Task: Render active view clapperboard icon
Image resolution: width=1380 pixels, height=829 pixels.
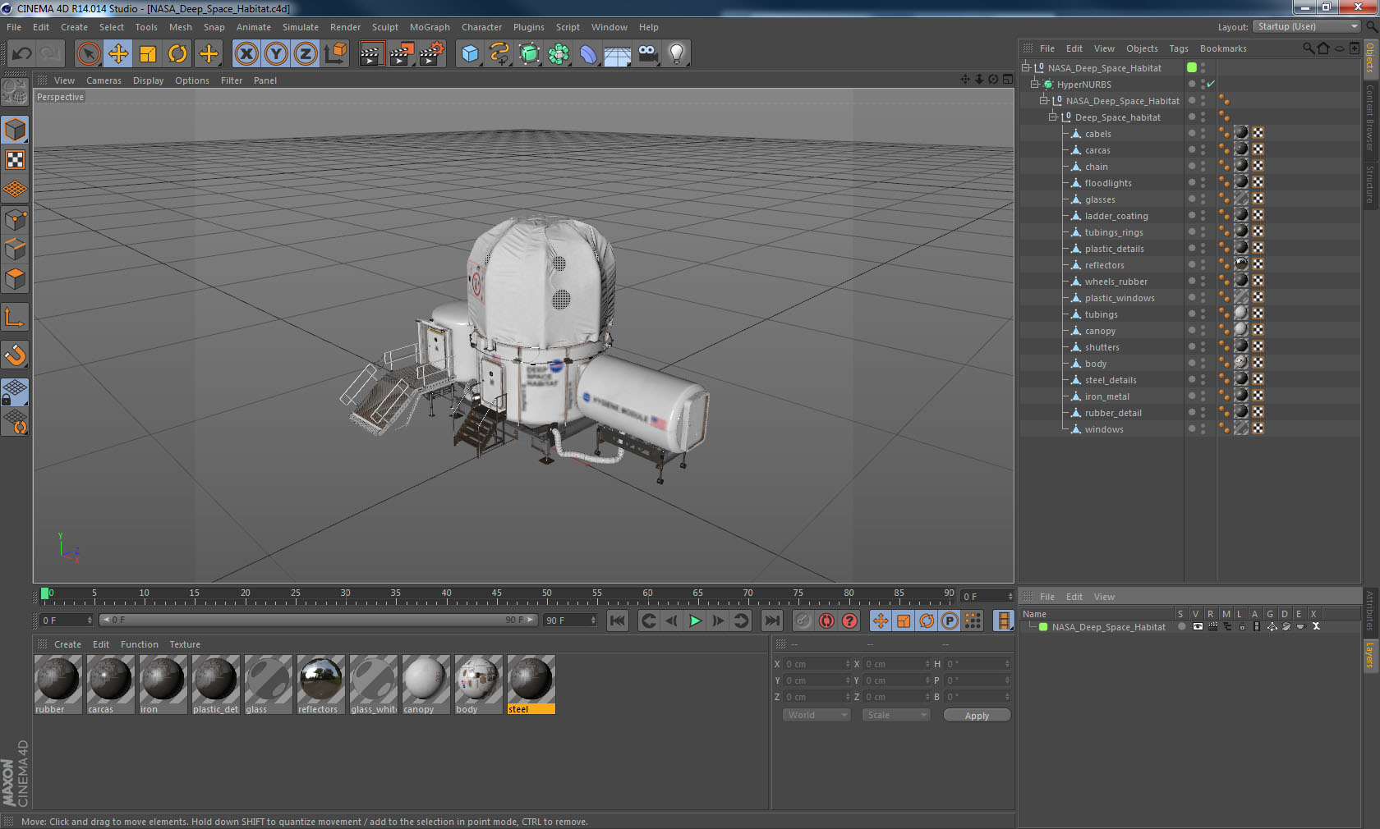Action: click(371, 54)
